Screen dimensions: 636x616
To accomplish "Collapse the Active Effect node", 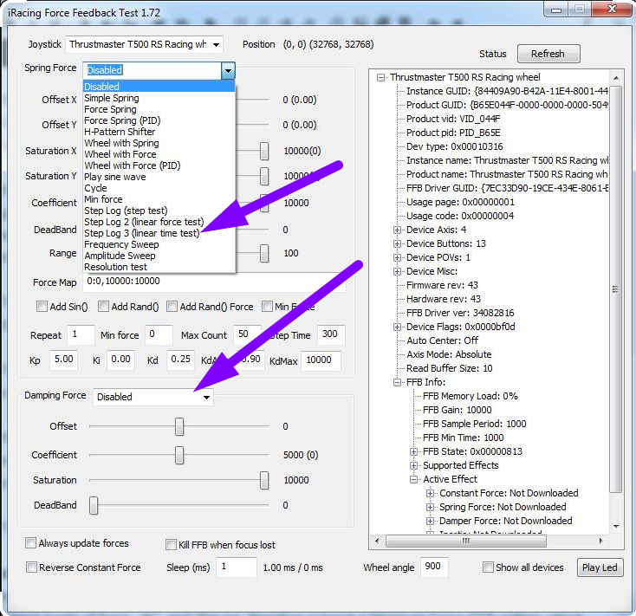I will (x=413, y=480).
